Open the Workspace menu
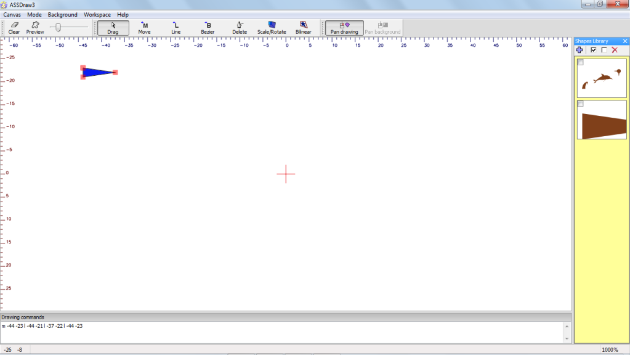Image resolution: width=630 pixels, height=355 pixels. coord(97,14)
